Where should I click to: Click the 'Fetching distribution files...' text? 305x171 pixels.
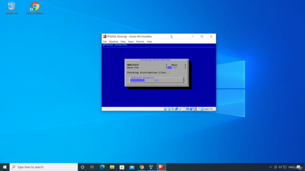(x=148, y=73)
